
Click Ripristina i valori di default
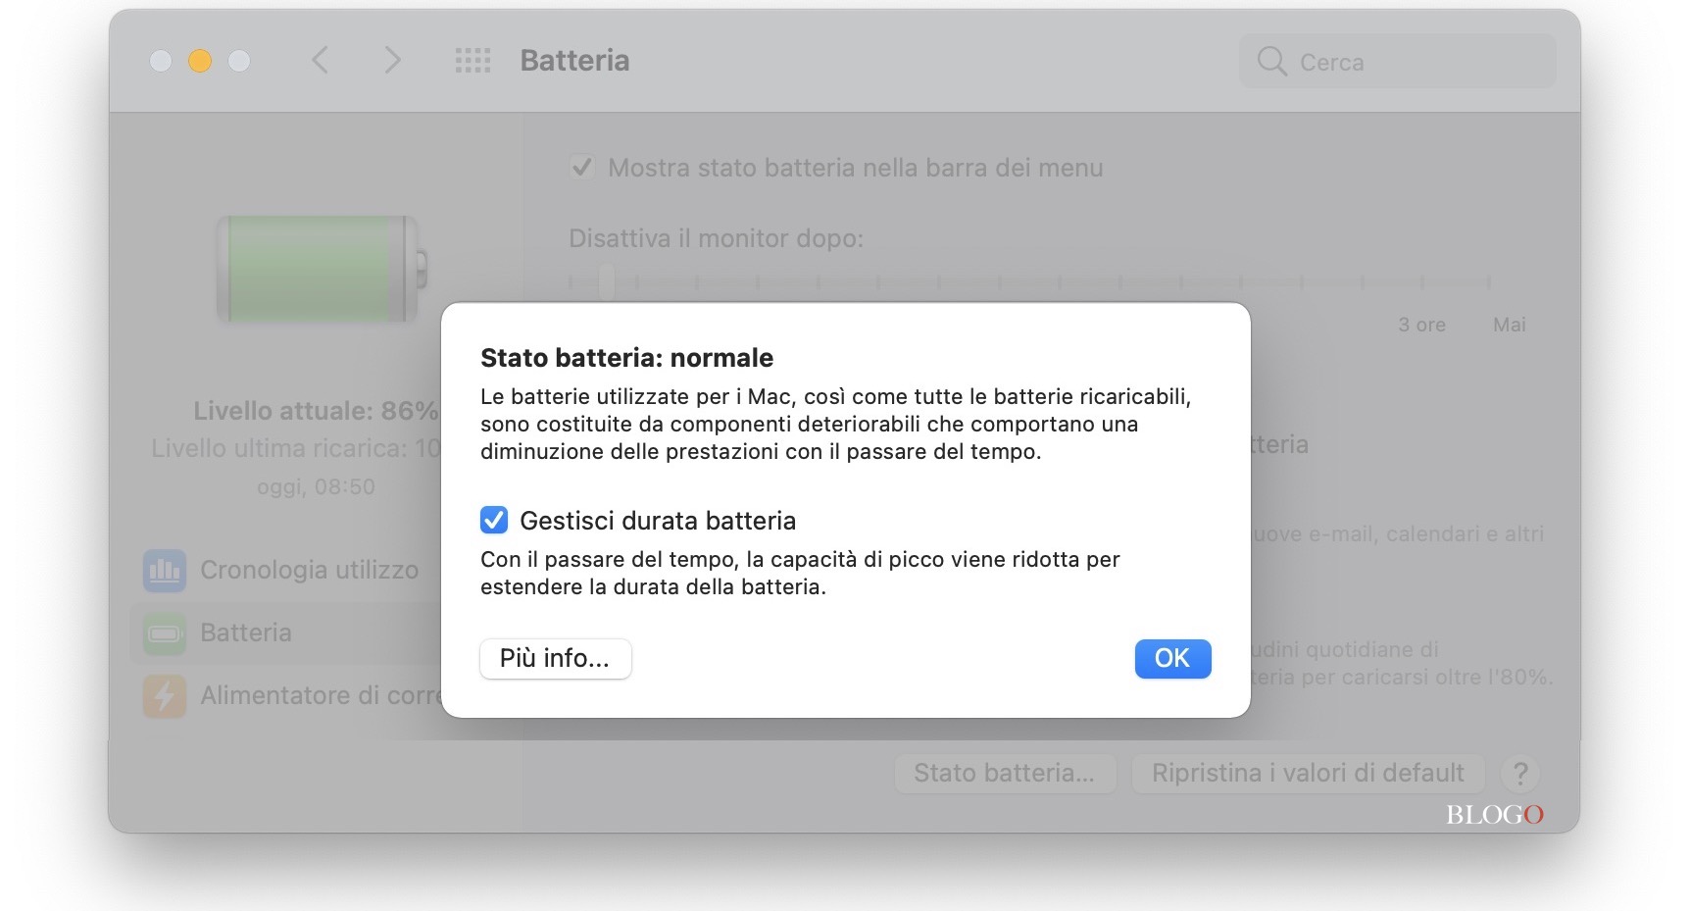[1308, 774]
